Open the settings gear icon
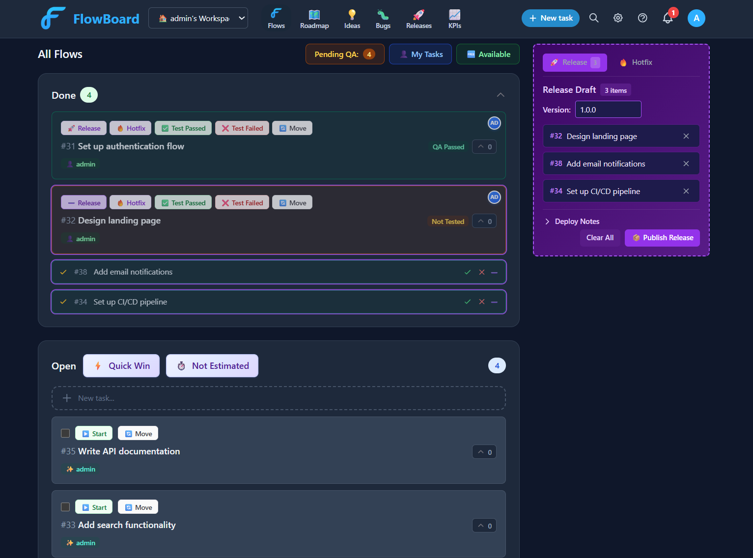Viewport: 753px width, 558px height. (618, 18)
